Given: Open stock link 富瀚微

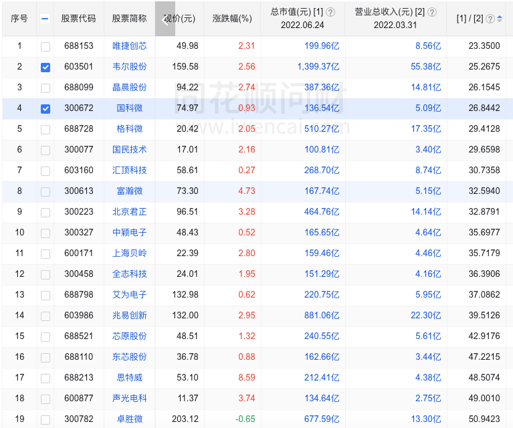Looking at the screenshot, I should [x=130, y=191].
